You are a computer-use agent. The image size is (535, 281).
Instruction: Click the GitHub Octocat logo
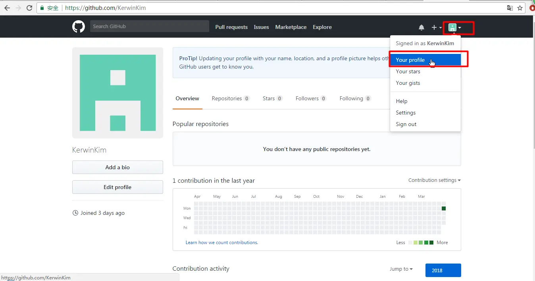pyautogui.click(x=79, y=27)
